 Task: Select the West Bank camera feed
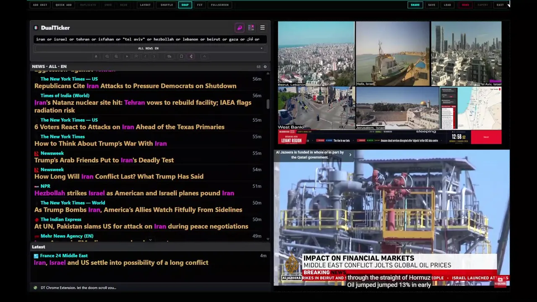tap(316, 108)
